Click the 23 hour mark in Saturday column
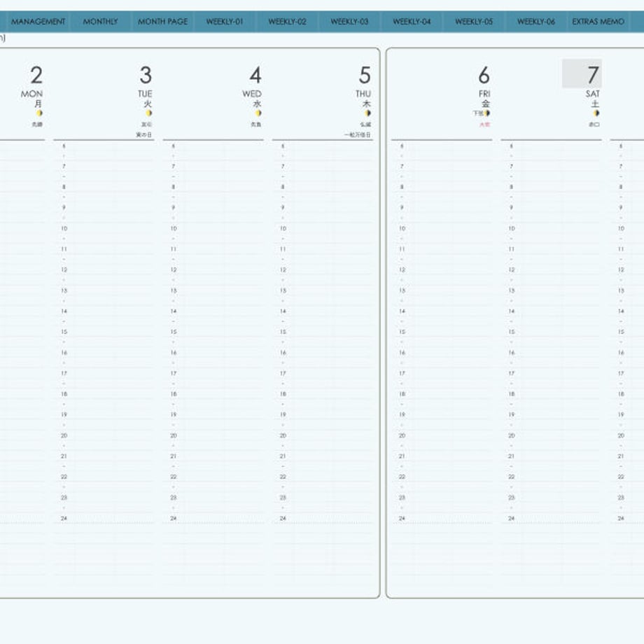 (x=511, y=498)
